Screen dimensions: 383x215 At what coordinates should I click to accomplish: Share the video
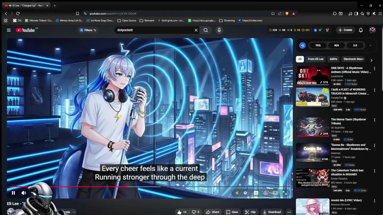(212, 212)
